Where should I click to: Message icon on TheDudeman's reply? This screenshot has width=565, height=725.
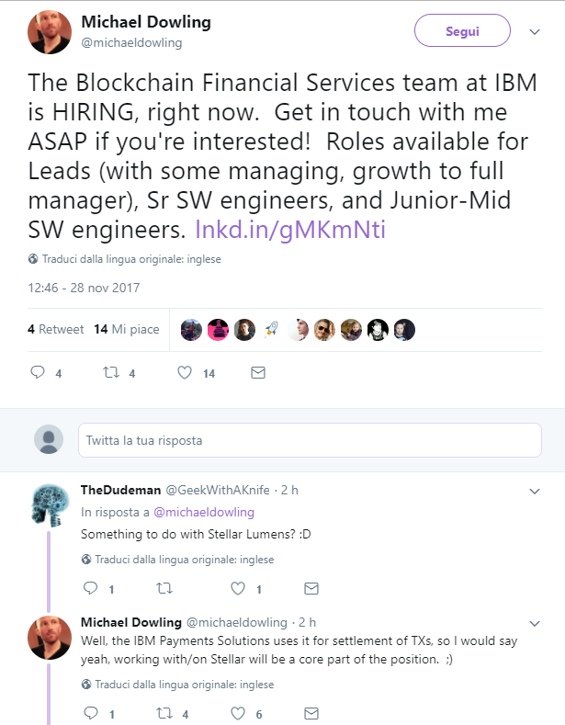(x=311, y=588)
